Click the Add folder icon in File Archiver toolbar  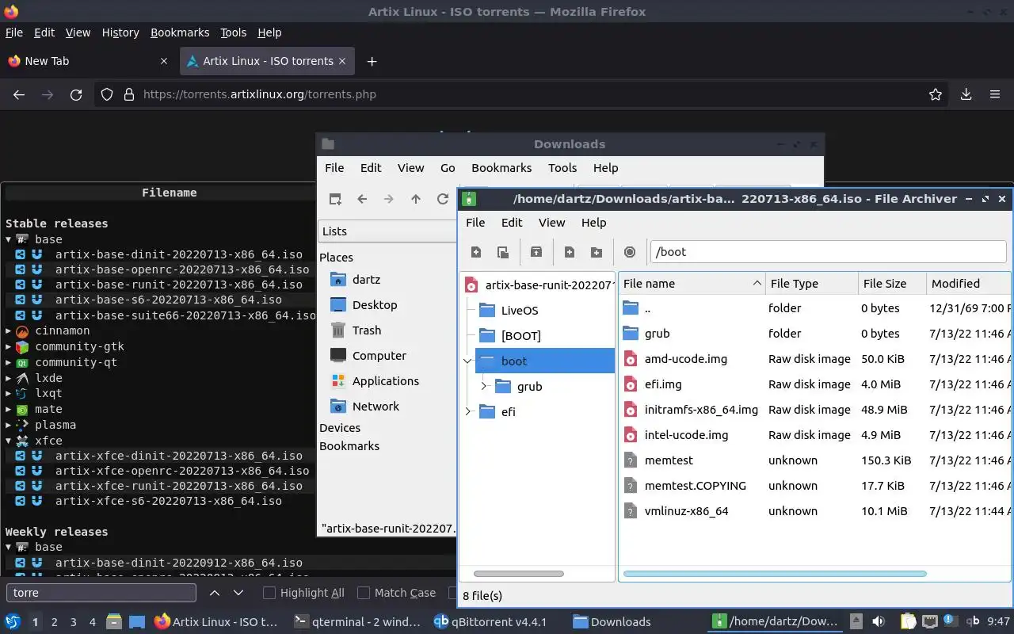[x=597, y=252]
